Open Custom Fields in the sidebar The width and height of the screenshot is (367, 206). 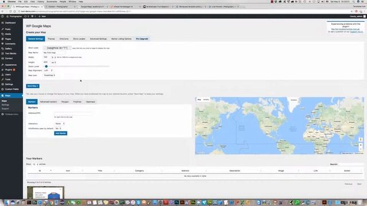click(11, 89)
